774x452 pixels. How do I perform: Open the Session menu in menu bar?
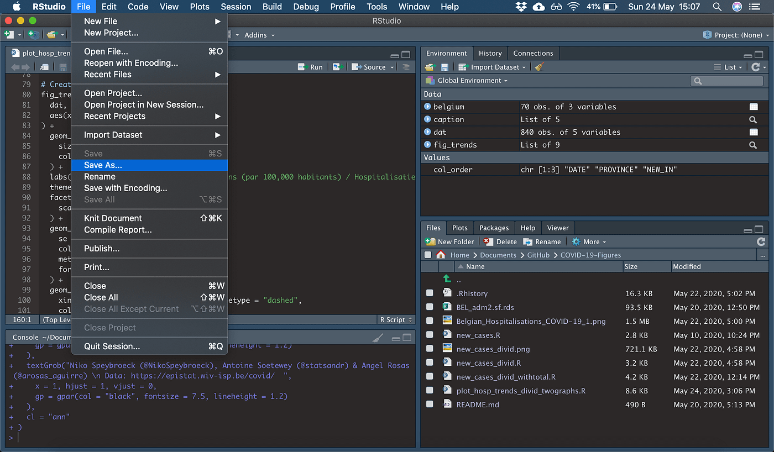click(x=236, y=7)
